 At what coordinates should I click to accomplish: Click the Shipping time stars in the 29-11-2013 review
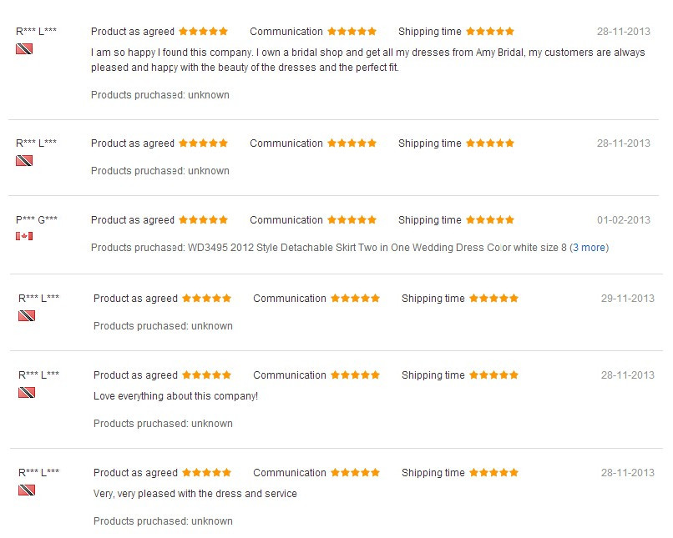(494, 299)
